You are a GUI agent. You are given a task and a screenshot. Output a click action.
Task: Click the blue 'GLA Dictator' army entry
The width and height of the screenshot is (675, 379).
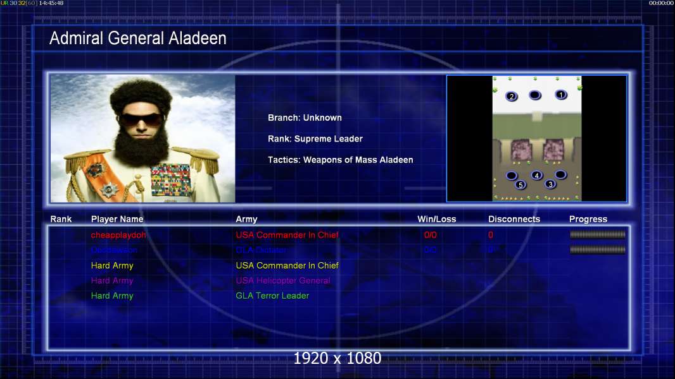pos(261,250)
